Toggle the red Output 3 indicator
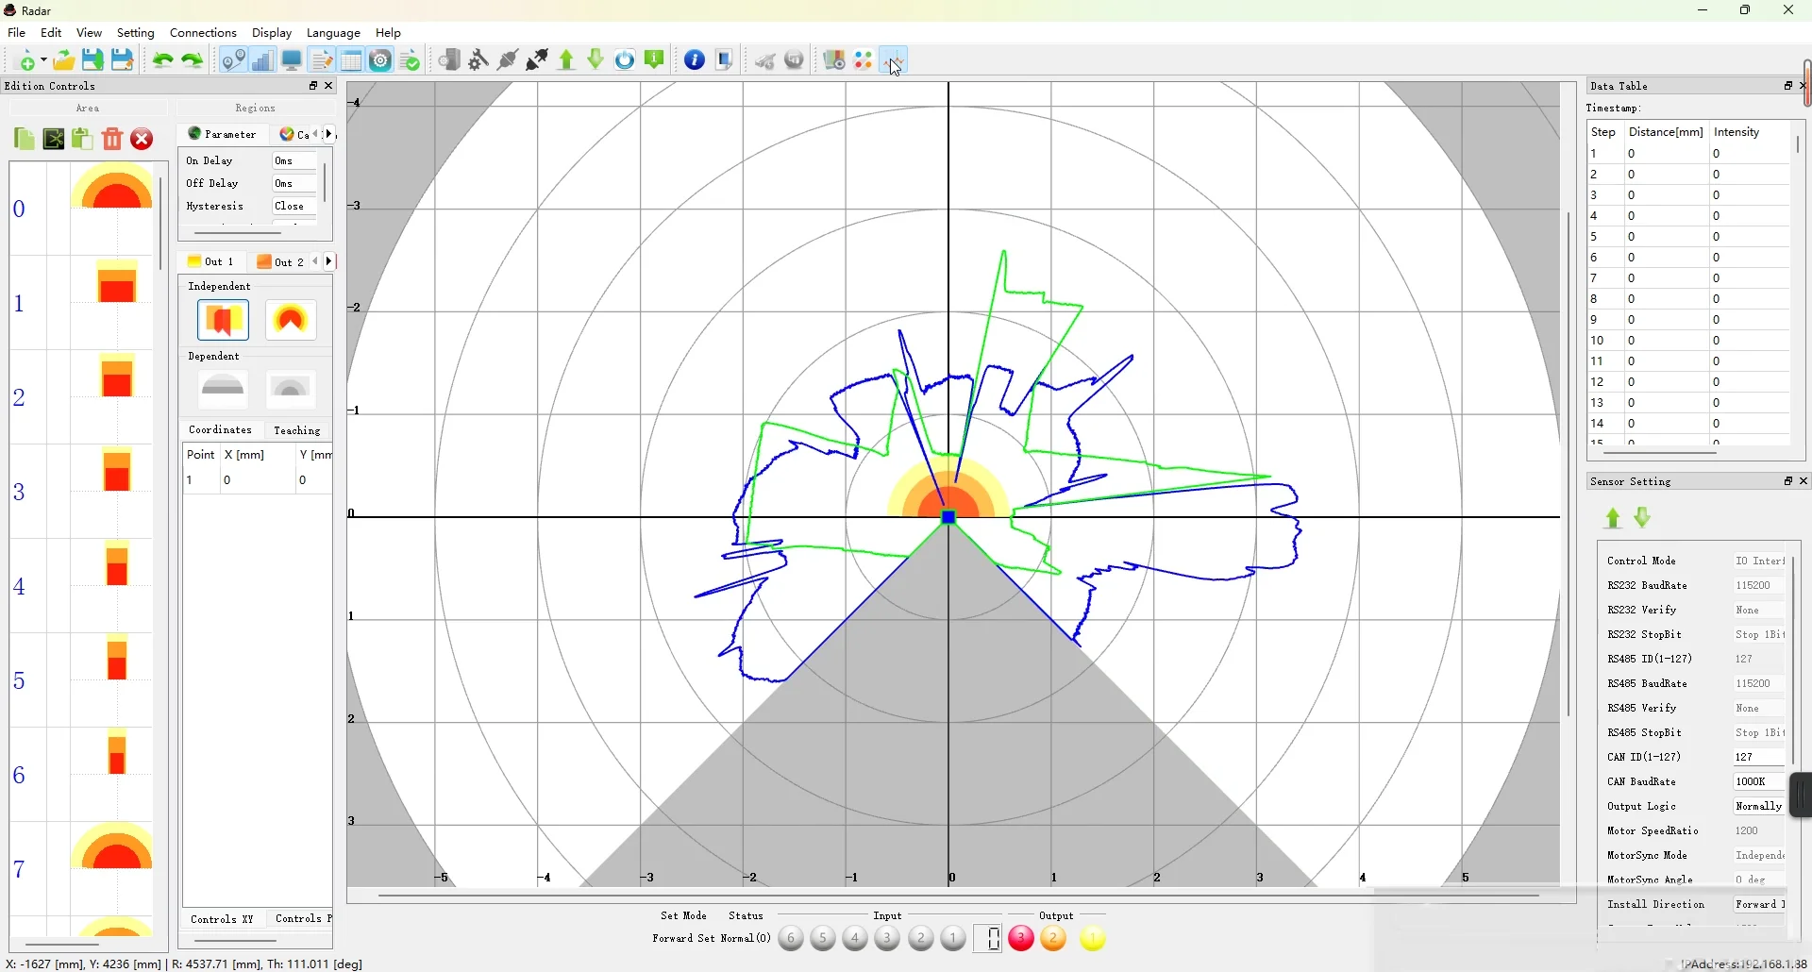 coord(1021,939)
